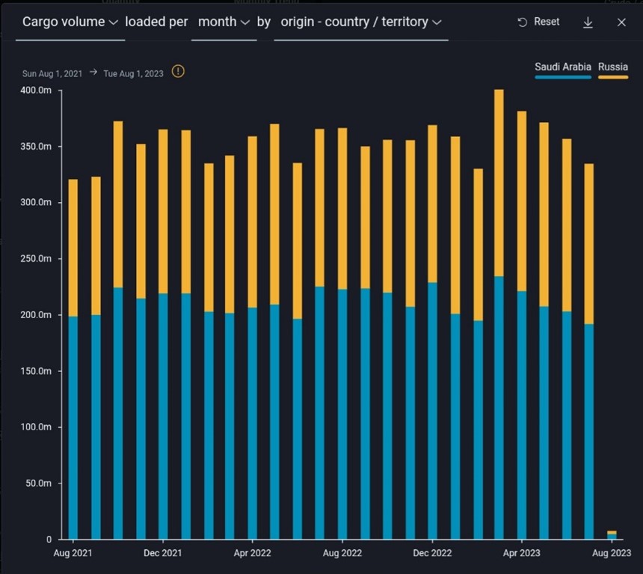Expand the origin - country / territory dropdown
Image resolution: width=643 pixels, height=574 pixels.
(361, 22)
